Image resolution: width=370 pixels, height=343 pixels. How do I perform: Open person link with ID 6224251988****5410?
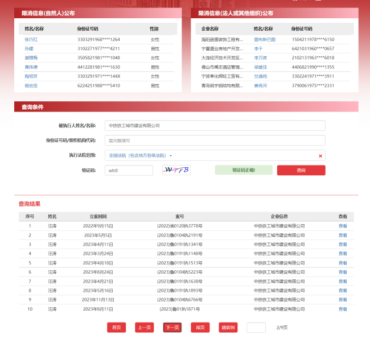(x=31, y=85)
